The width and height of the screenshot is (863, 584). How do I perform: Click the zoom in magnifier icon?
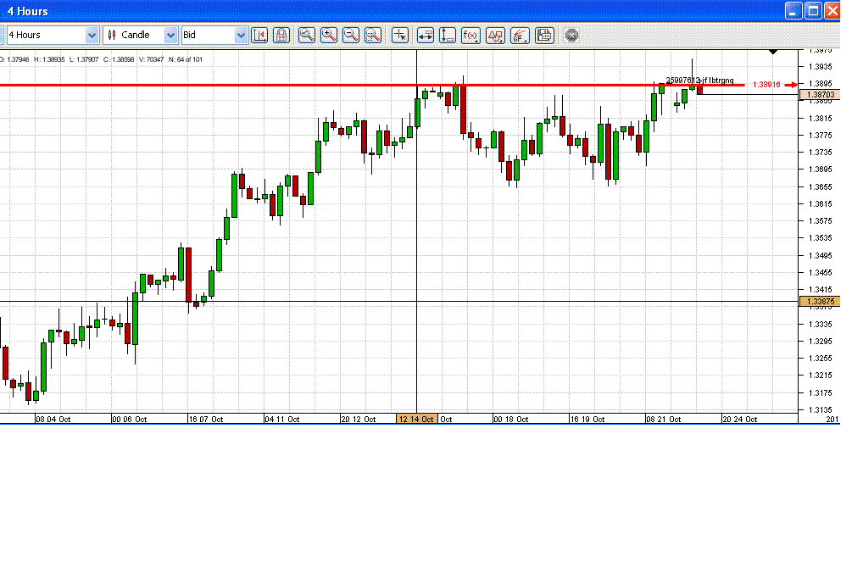coord(329,36)
